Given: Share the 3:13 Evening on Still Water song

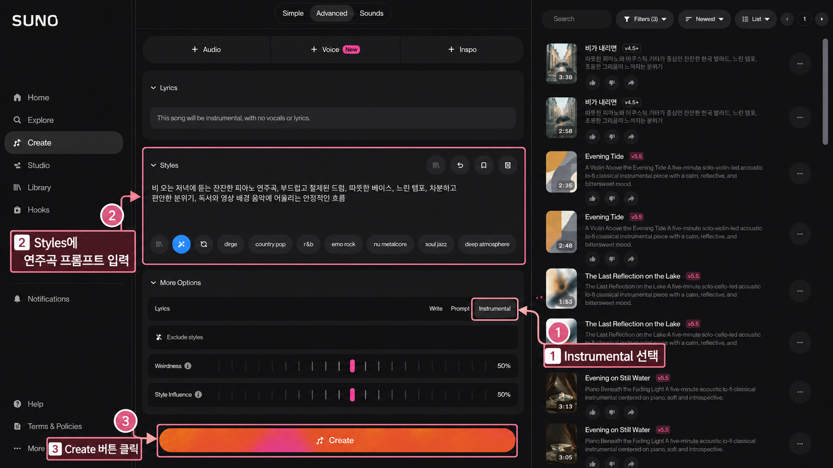Looking at the screenshot, I should [x=631, y=412].
